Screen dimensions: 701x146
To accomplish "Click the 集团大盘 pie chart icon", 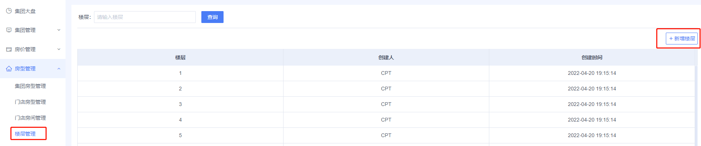I will 9,11.
